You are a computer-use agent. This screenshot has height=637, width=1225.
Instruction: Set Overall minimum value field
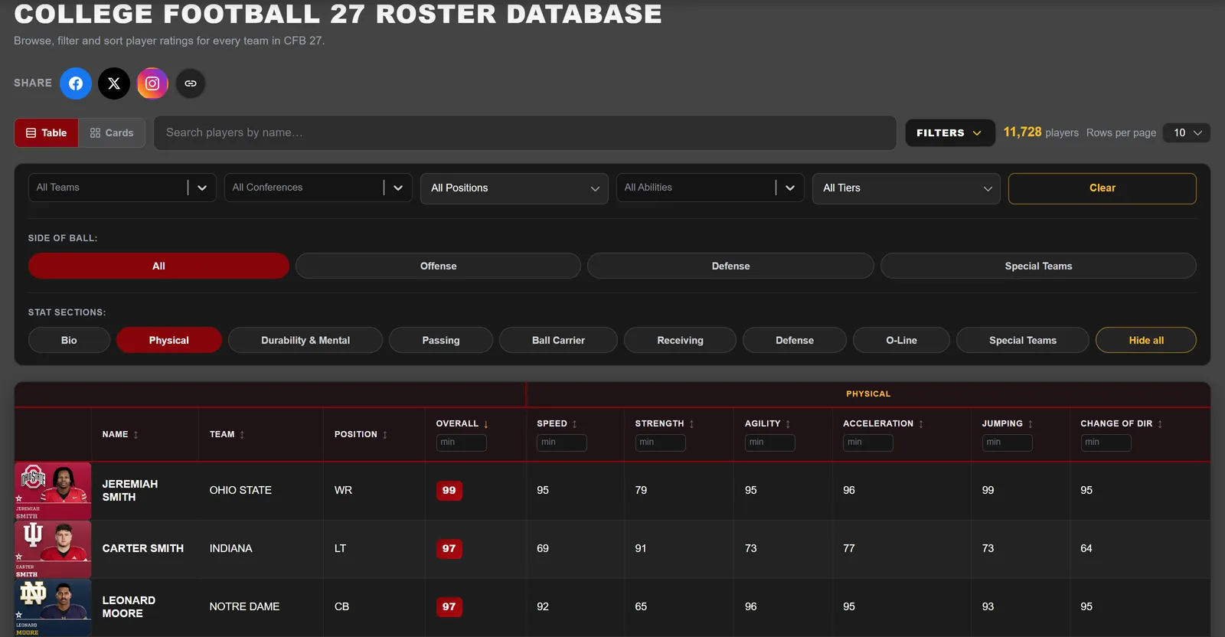[x=461, y=443]
